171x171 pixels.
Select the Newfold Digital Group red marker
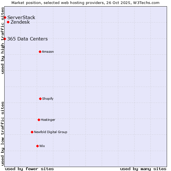(x=32, y=132)
